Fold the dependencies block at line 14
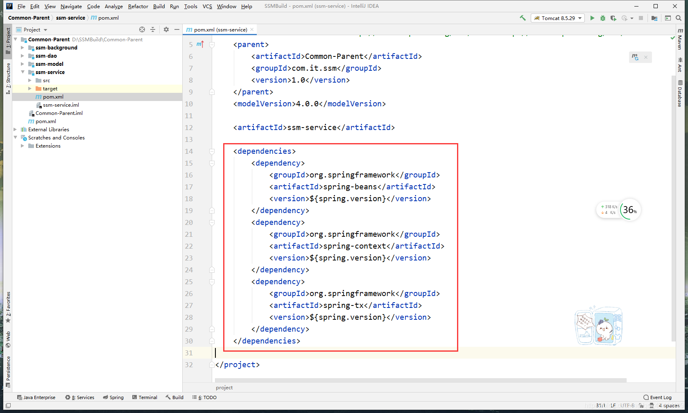 [x=212, y=151]
